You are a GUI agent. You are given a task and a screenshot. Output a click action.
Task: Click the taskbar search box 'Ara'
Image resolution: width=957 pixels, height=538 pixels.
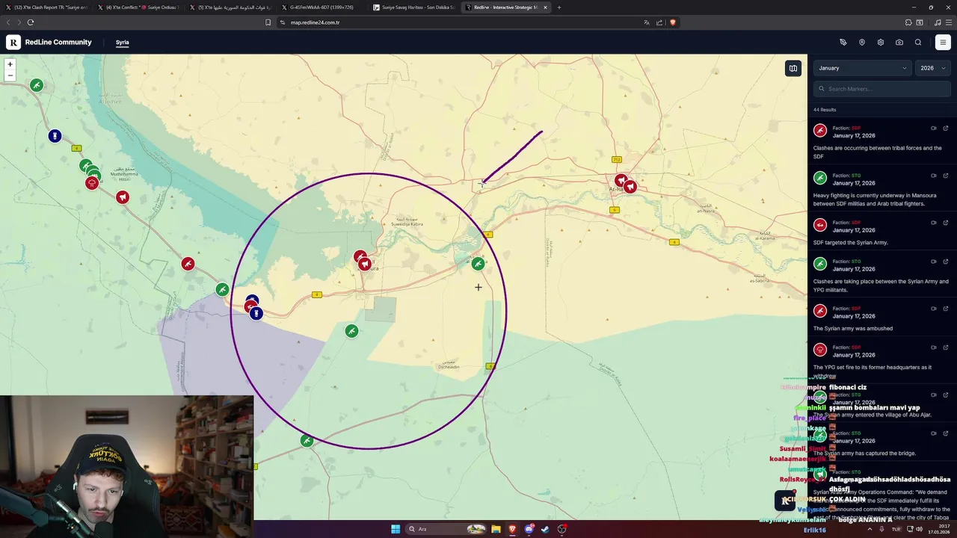446,529
